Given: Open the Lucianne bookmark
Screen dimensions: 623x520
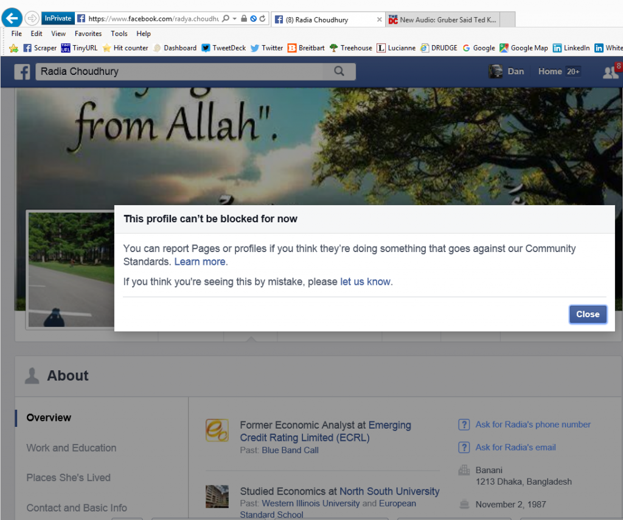Looking at the screenshot, I should [x=396, y=48].
